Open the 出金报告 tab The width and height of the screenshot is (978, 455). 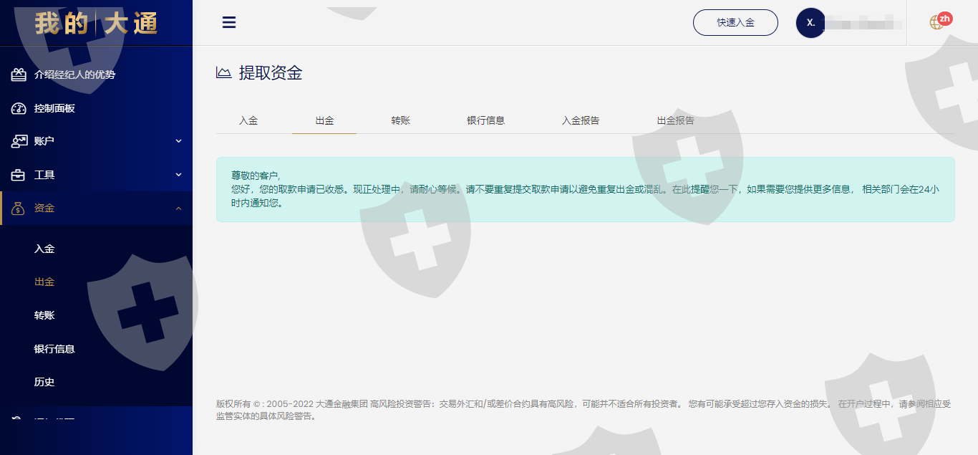[x=675, y=120]
